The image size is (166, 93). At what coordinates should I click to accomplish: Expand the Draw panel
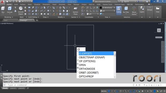[46, 17]
